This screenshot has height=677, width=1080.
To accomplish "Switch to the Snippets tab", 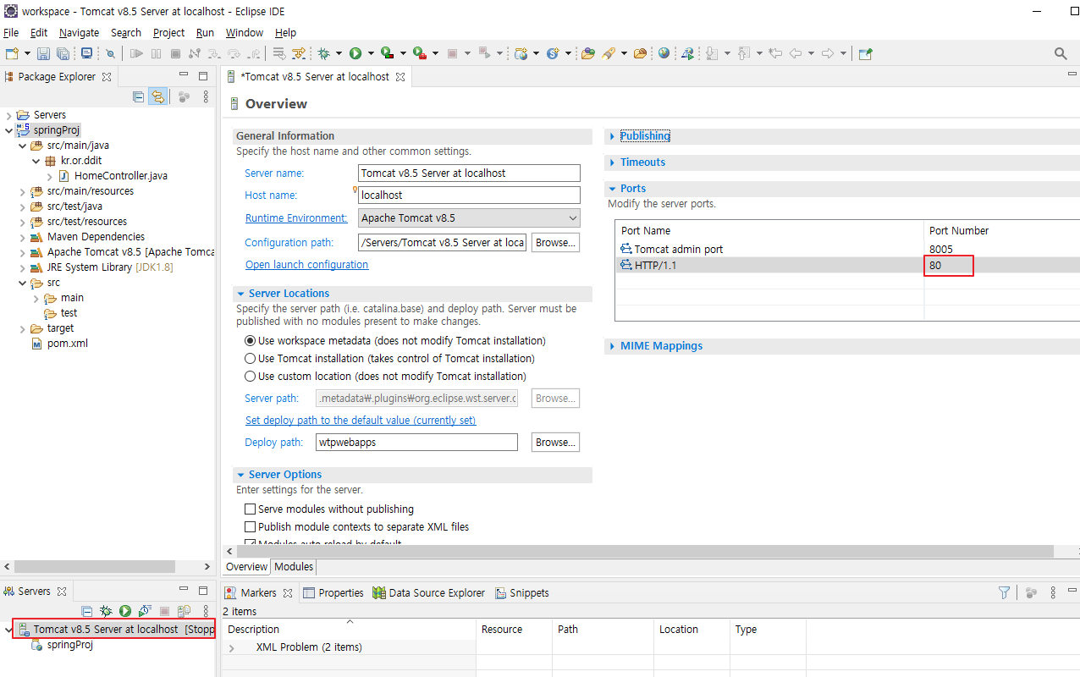I will 522,593.
